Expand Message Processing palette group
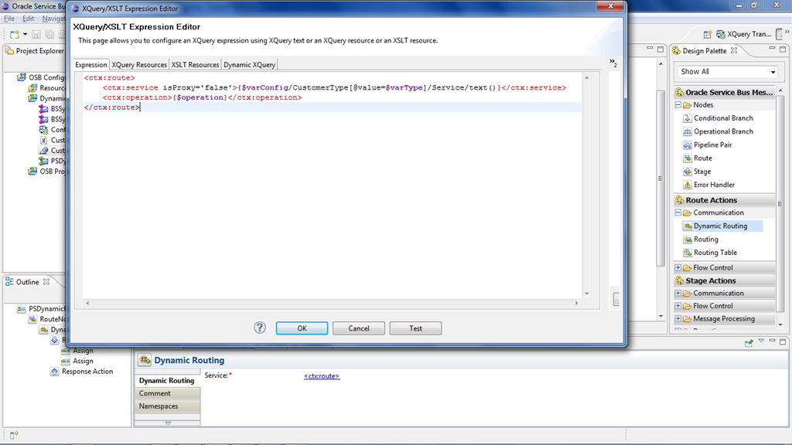 678,319
